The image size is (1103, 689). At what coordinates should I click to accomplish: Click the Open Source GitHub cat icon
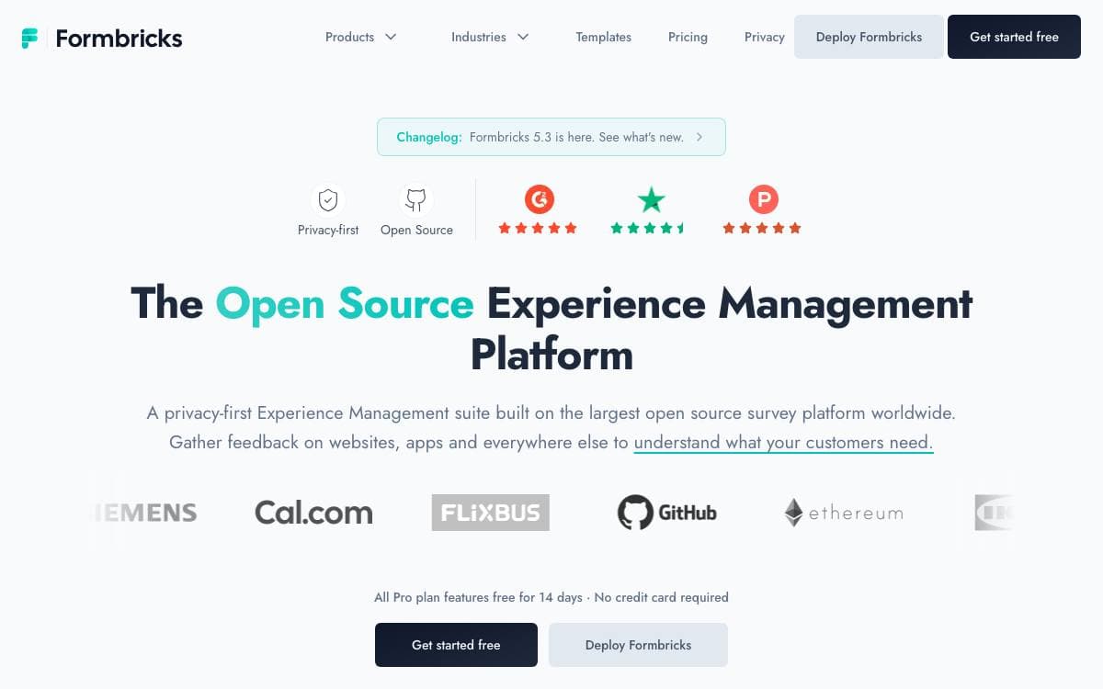[x=416, y=199]
